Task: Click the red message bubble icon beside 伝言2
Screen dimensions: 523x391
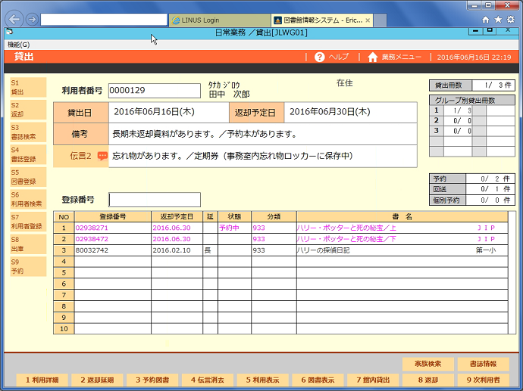Action: [102, 156]
